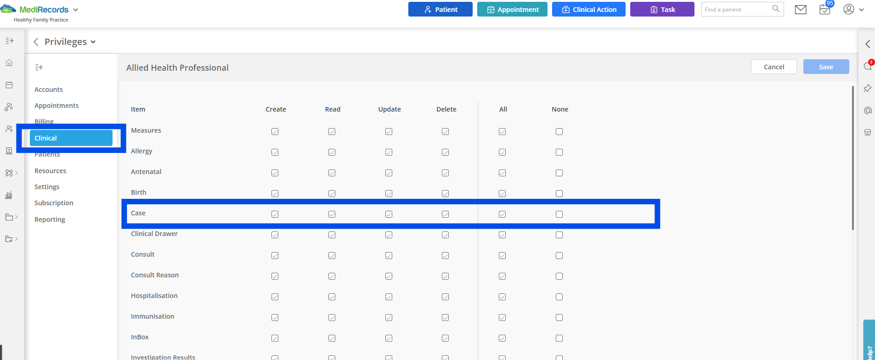Viewport: 875px width, 360px height.
Task: Open the home icon in left sidebar
Action: point(9,63)
